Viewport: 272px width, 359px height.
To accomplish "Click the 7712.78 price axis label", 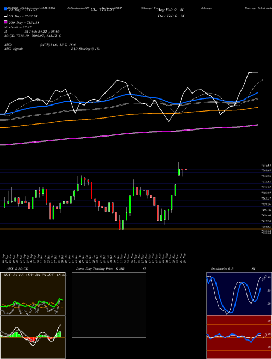I will coord(266,176).
